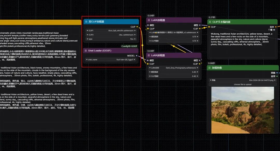Decrease 模型强度 value 0.70 with left arrow
Viewport: 280px width, 151px height.
(150, 37)
